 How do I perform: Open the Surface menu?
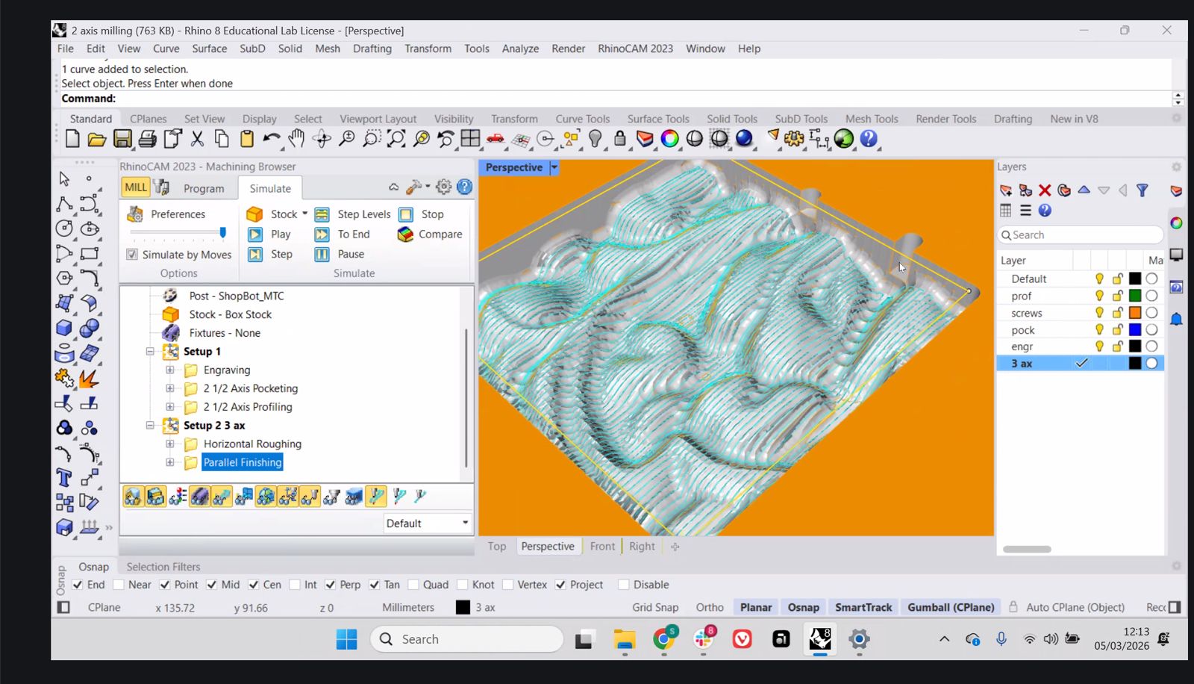[x=210, y=49]
